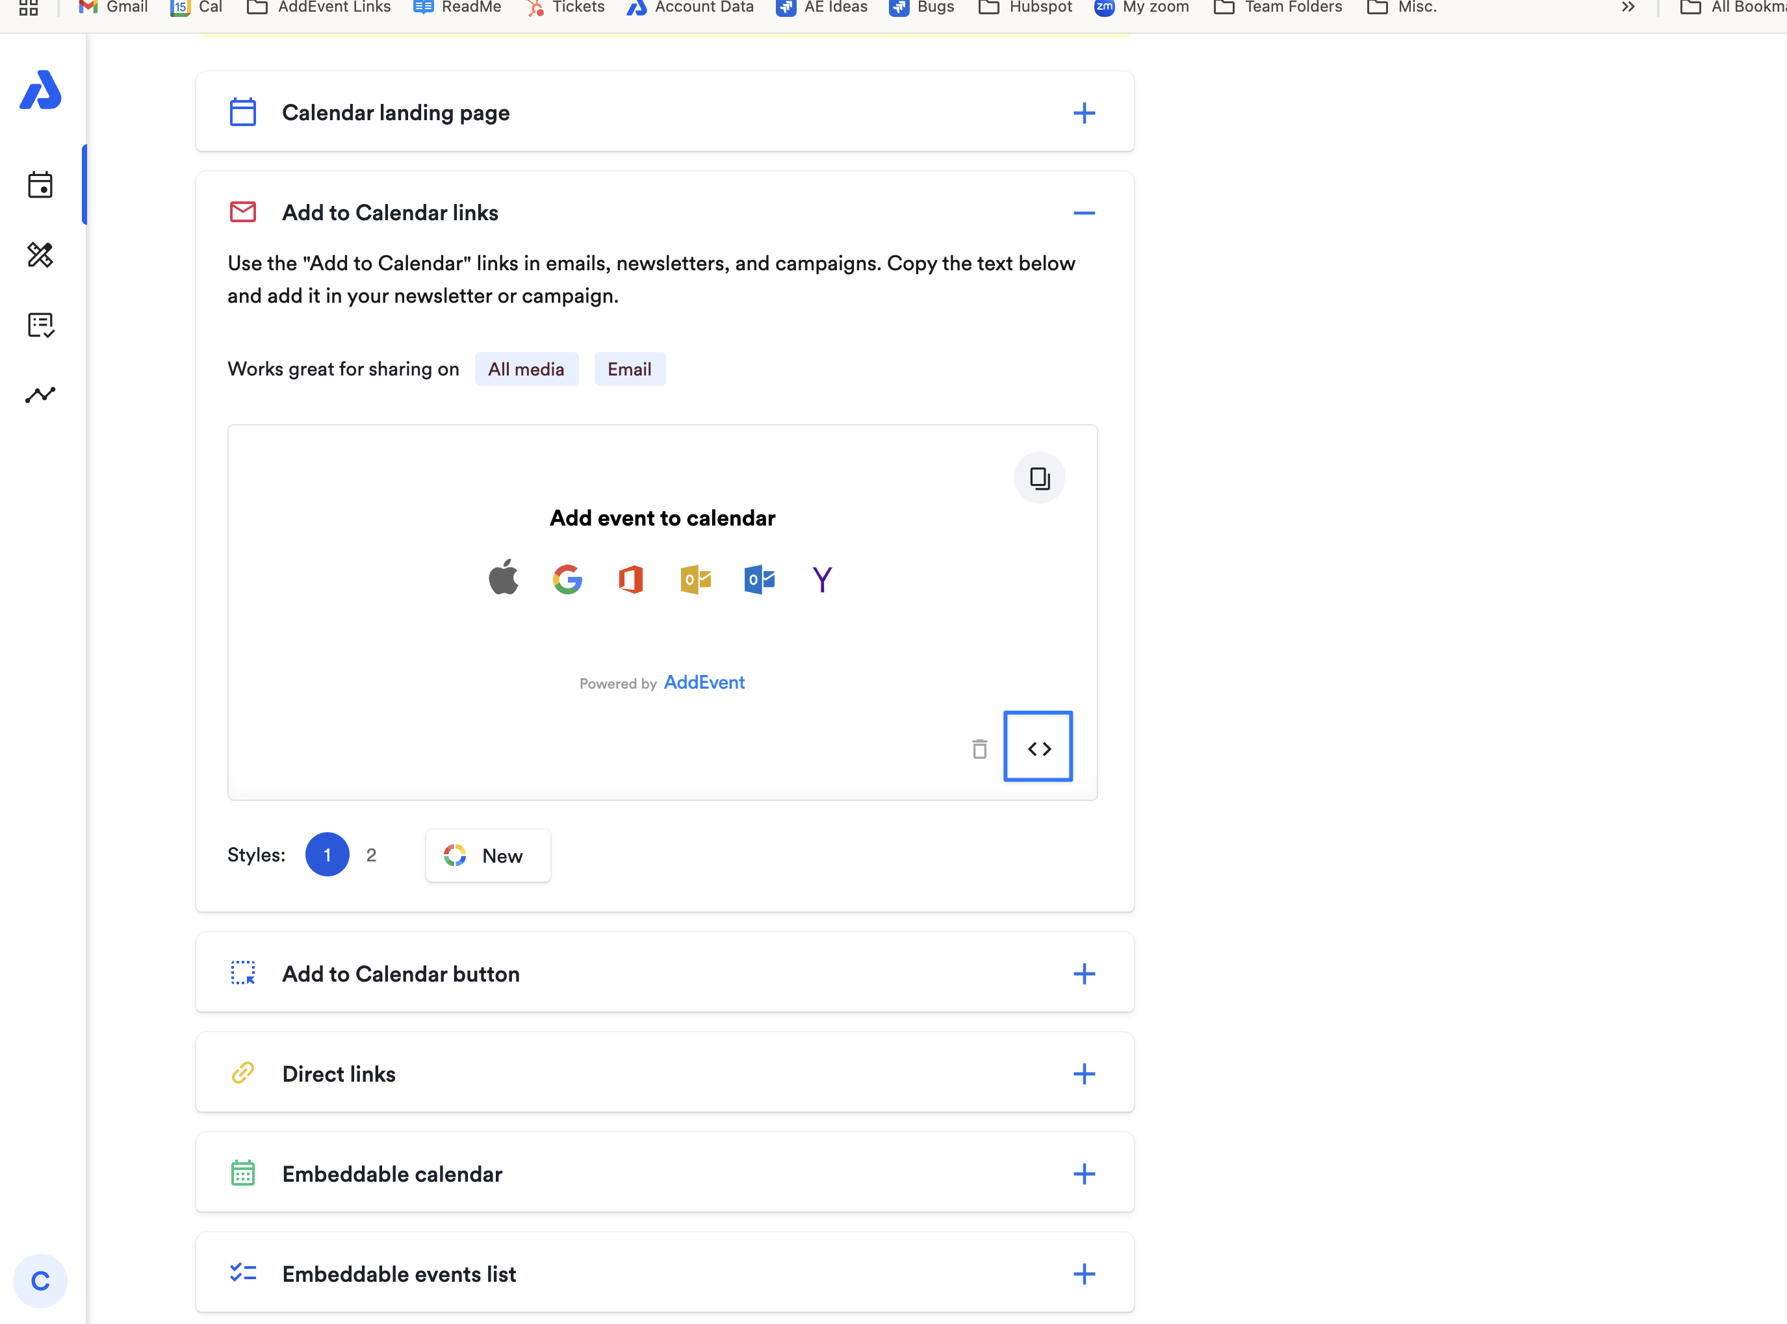Open the account avatar C

40,1280
